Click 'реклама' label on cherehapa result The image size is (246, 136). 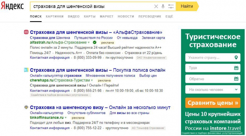(x=104, y=80)
